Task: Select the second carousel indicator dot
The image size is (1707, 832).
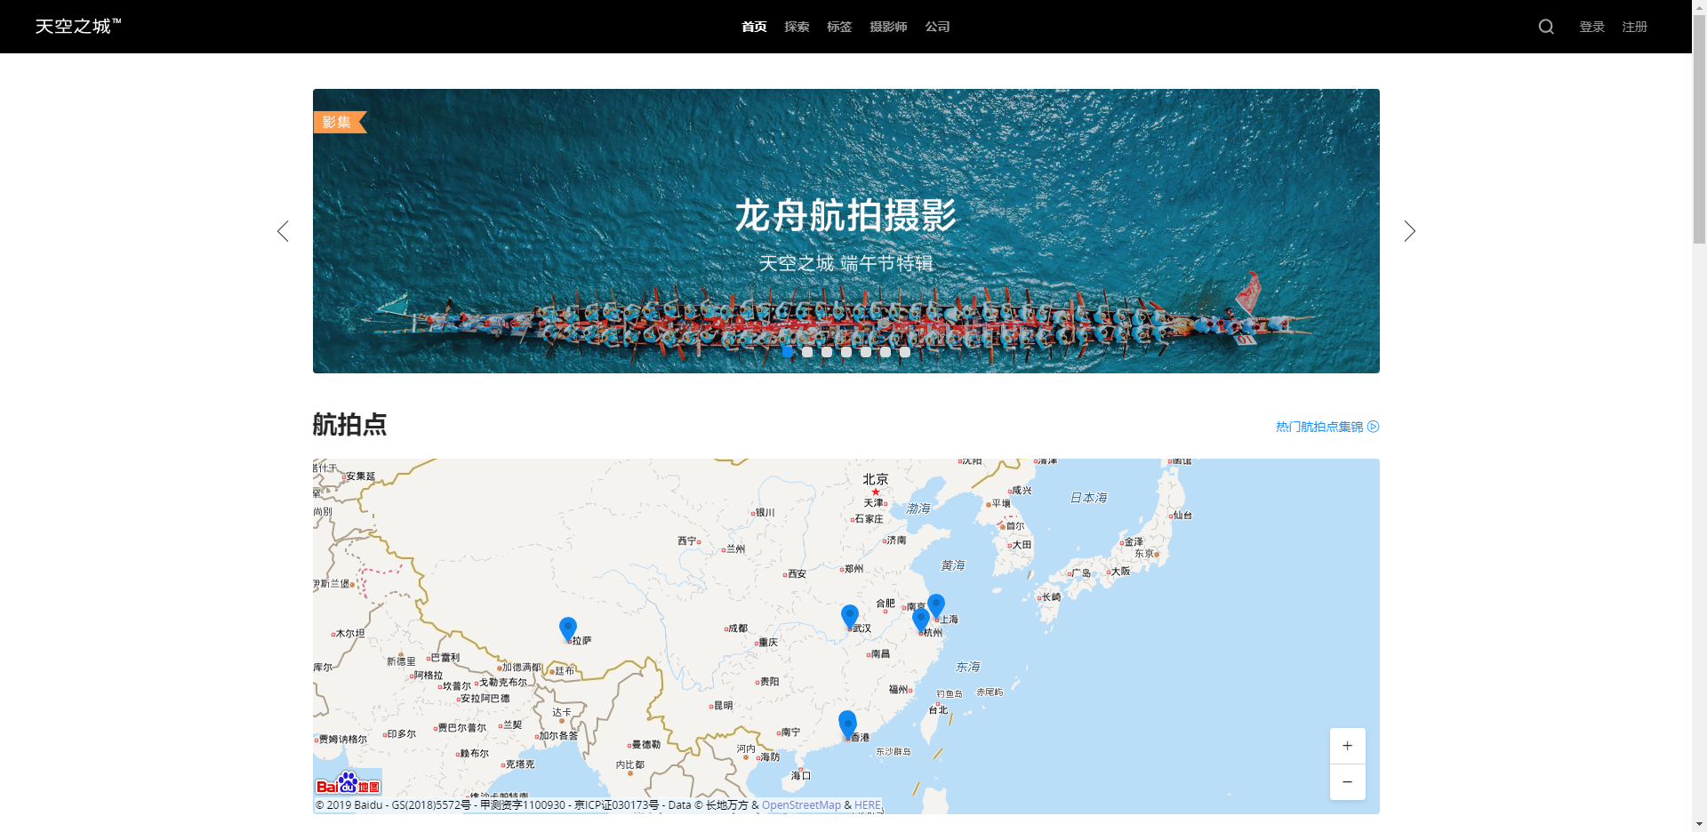Action: pyautogui.click(x=807, y=352)
